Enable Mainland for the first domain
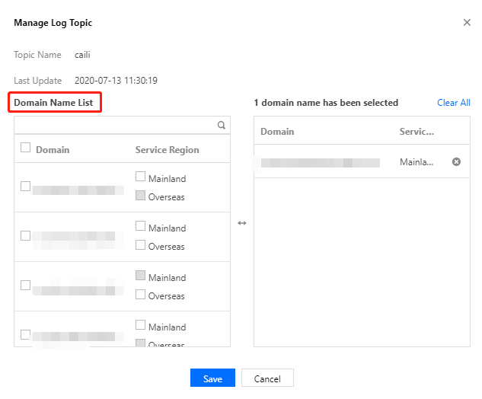Screen dimensions: 482x399 pyautogui.click(x=141, y=177)
